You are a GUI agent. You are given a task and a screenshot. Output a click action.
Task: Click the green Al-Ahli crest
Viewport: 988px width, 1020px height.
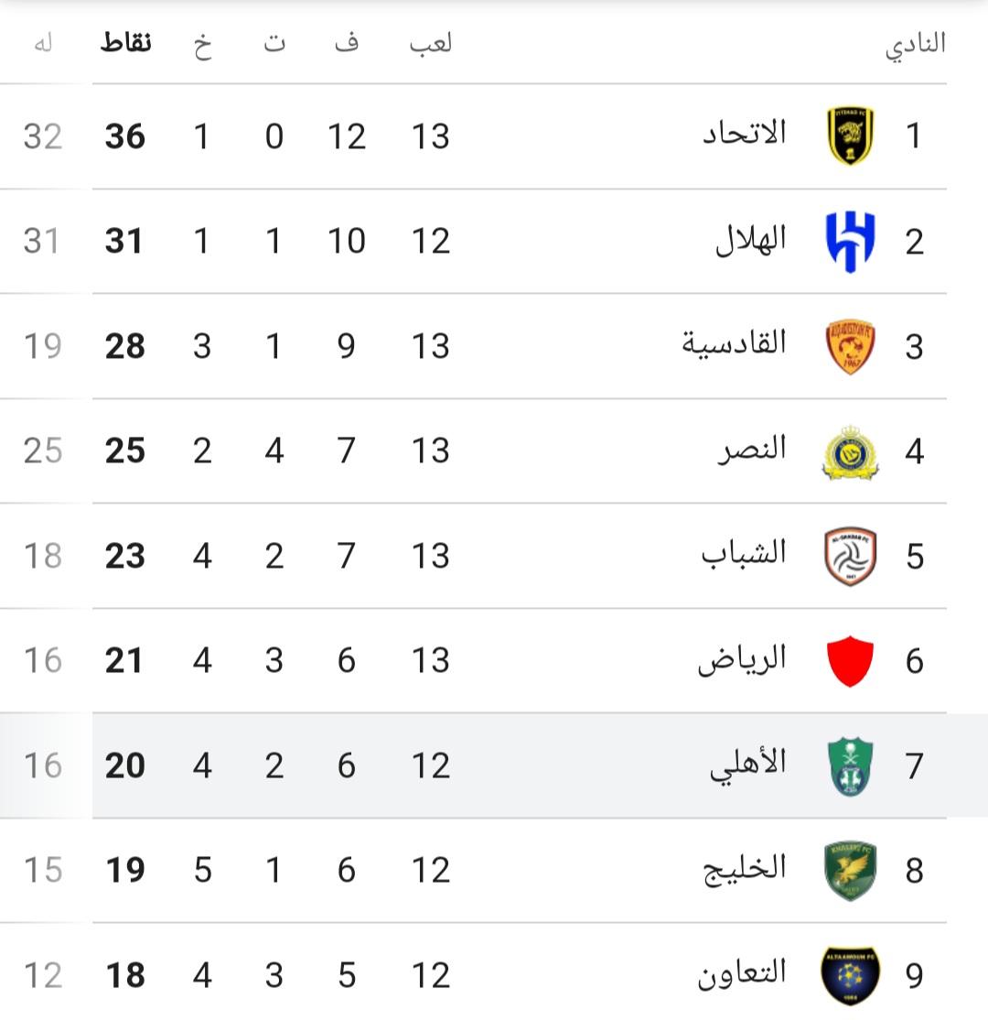click(850, 766)
